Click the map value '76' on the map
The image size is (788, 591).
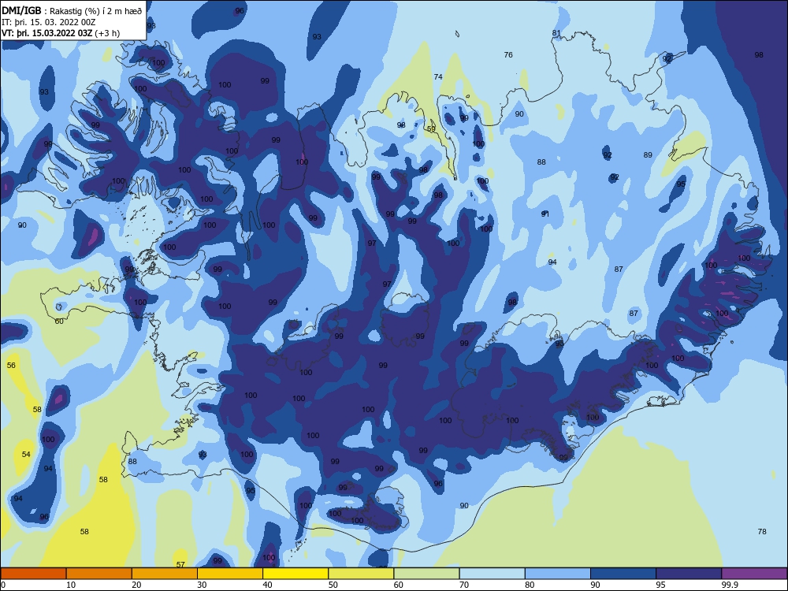pos(508,55)
